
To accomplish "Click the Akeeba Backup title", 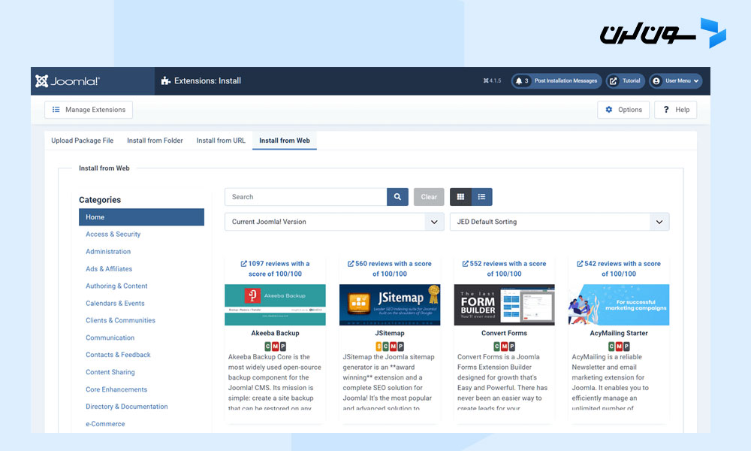I will [x=275, y=333].
